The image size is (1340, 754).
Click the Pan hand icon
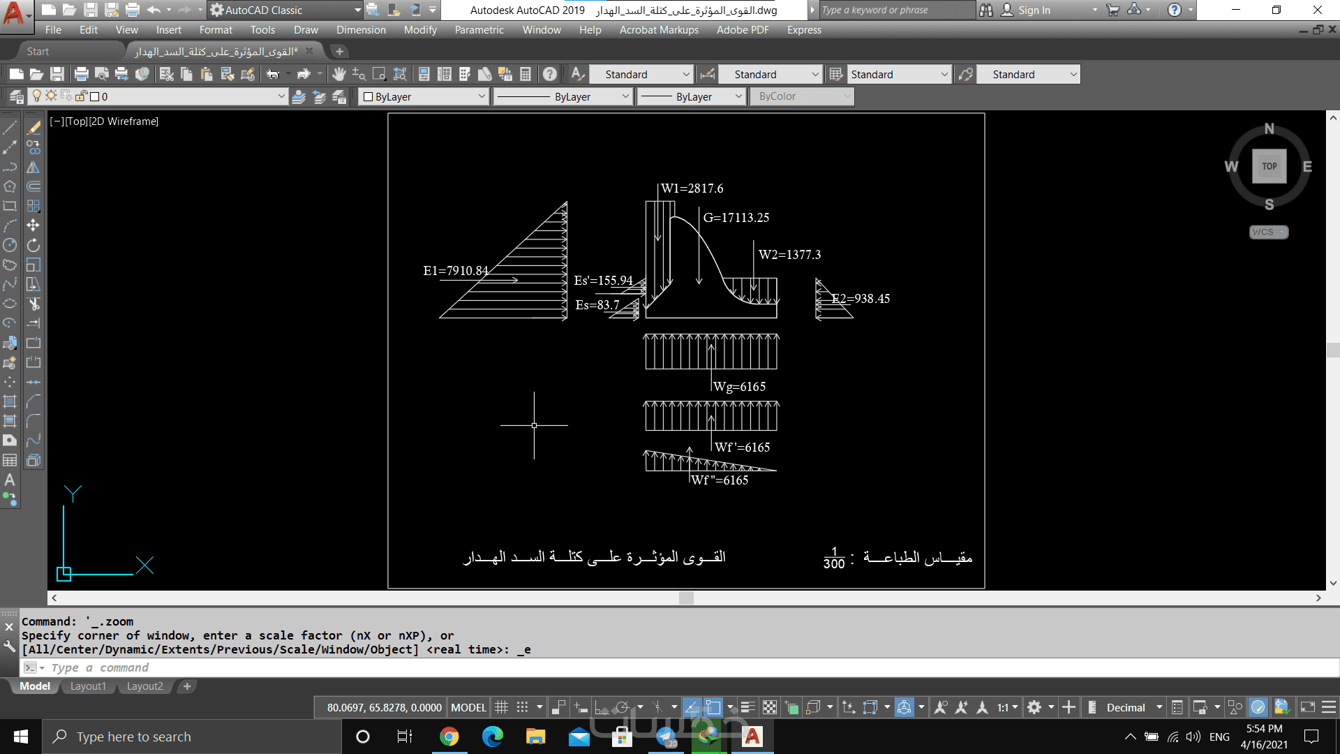339,74
